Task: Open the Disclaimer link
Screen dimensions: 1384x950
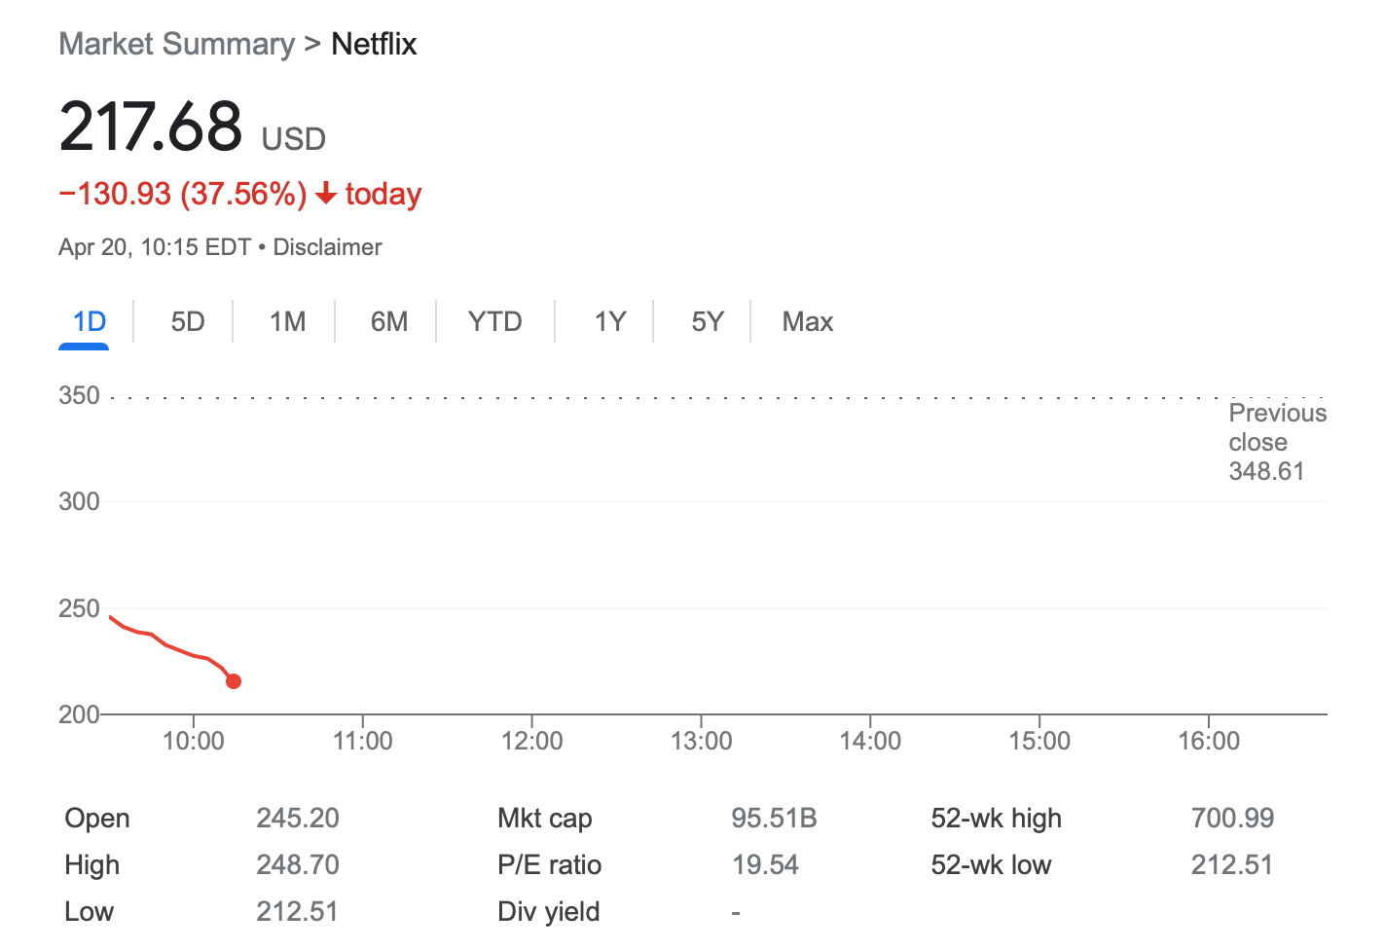Action: (x=327, y=246)
